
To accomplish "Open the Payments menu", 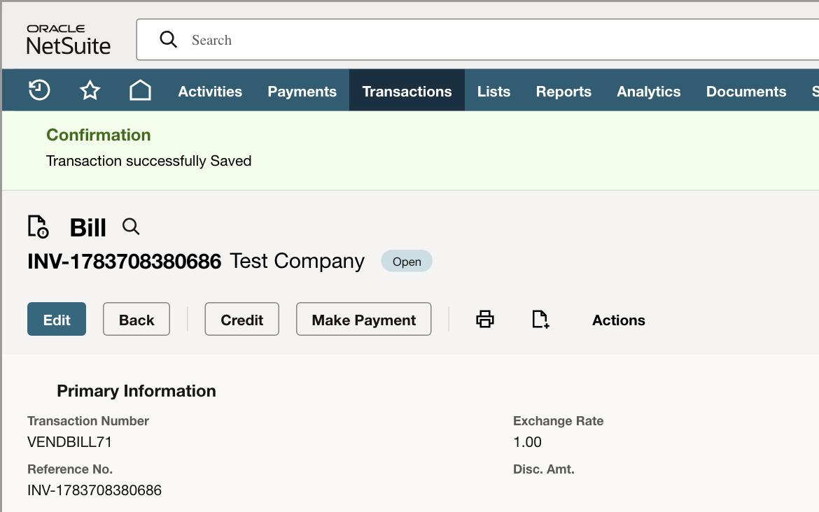I will tap(302, 92).
